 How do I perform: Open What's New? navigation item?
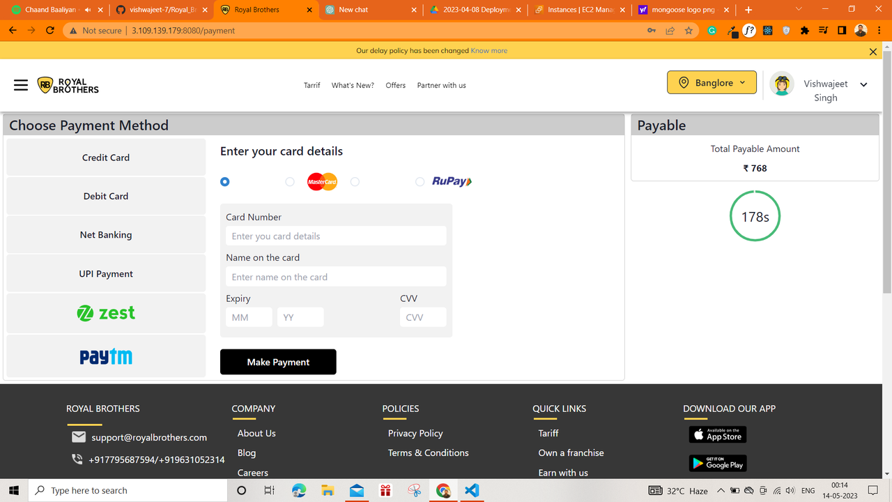point(353,85)
